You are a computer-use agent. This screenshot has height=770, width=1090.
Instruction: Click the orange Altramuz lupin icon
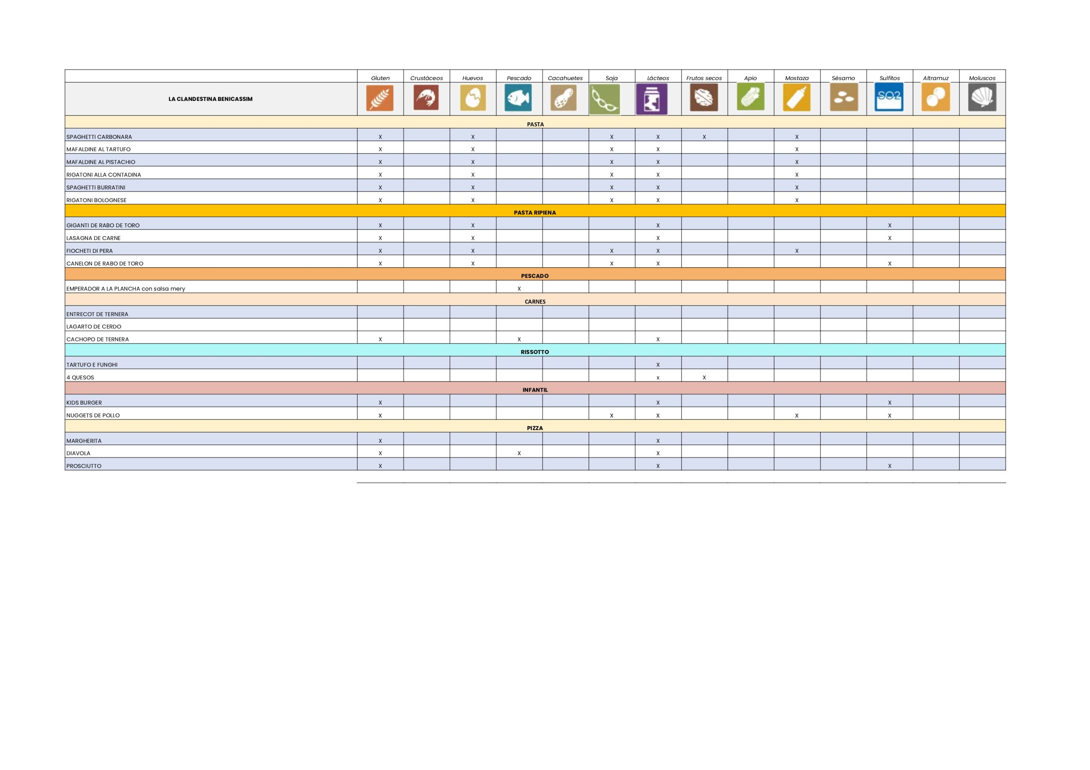(x=935, y=97)
